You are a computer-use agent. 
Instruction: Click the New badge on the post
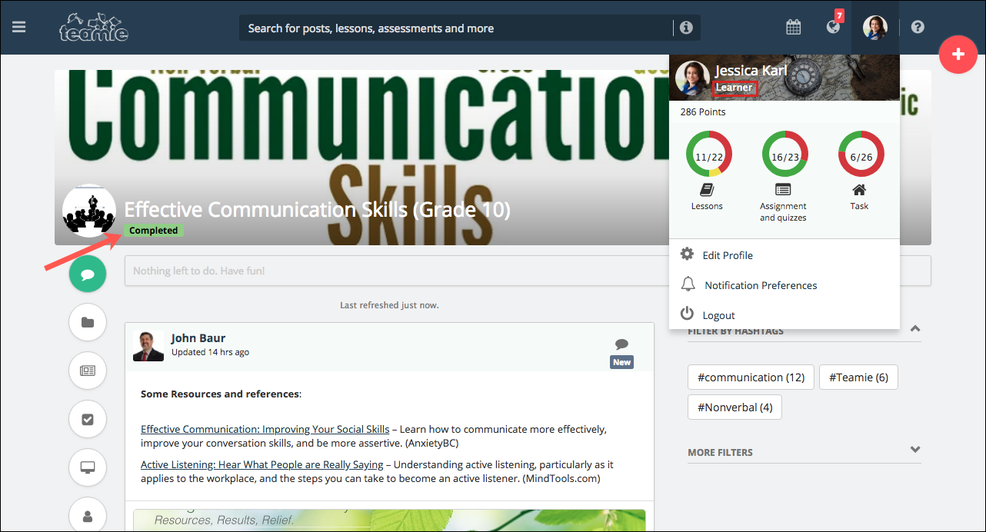tap(622, 362)
